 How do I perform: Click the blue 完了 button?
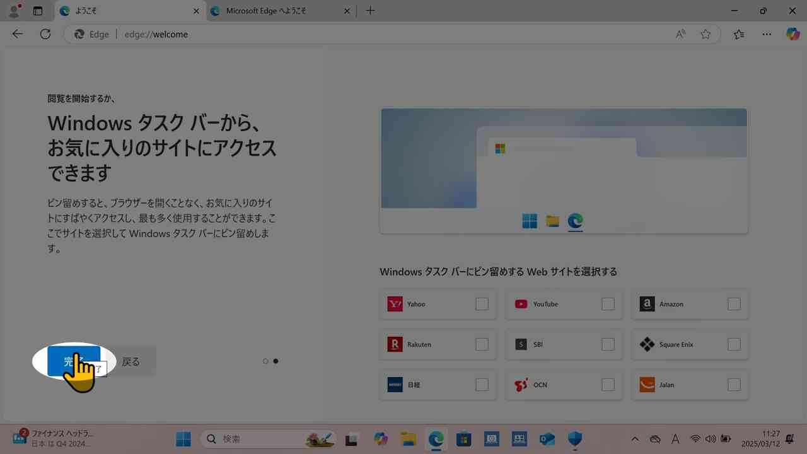74,361
